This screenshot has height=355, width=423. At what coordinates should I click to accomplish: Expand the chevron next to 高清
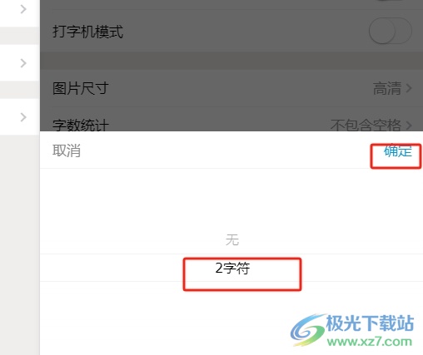tap(409, 88)
